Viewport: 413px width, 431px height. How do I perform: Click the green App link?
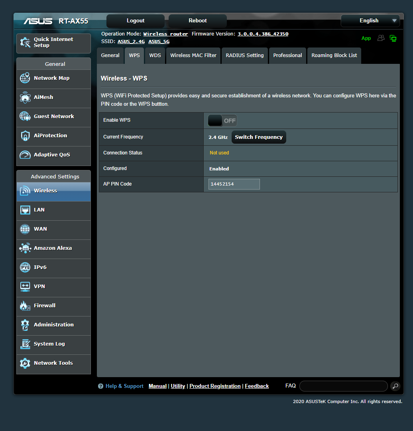[x=366, y=38]
